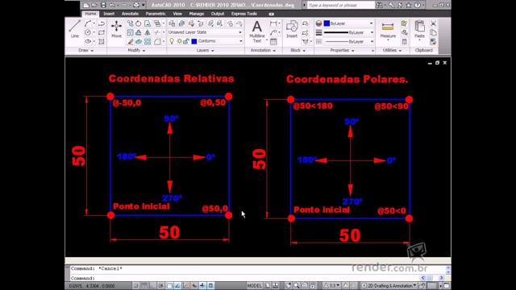Click the Linear dimension tool
Screen dimensions: 516x290
[273, 23]
